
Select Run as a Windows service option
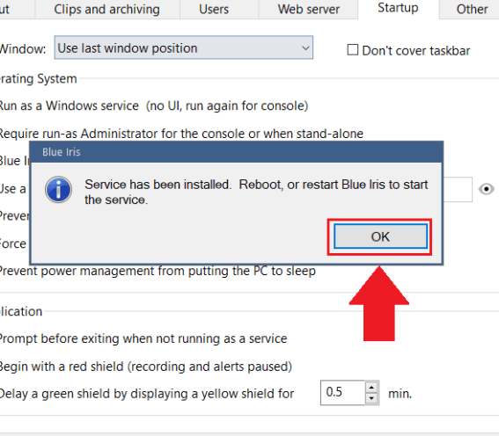tap(154, 105)
